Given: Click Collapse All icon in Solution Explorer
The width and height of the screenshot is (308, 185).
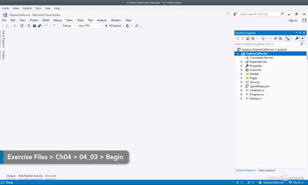Looking at the screenshot, I should coord(275,38).
